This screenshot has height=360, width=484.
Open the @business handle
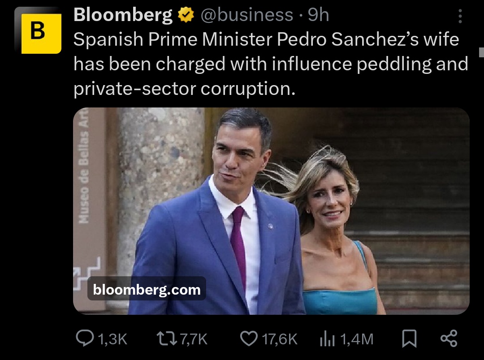click(x=246, y=16)
